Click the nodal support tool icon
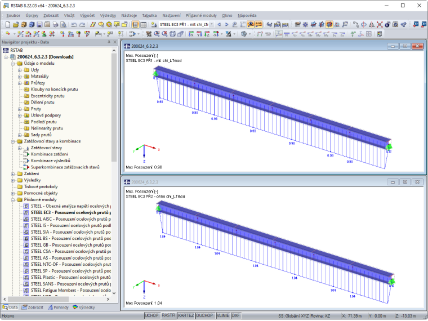The image size is (428, 321). click(x=44, y=34)
